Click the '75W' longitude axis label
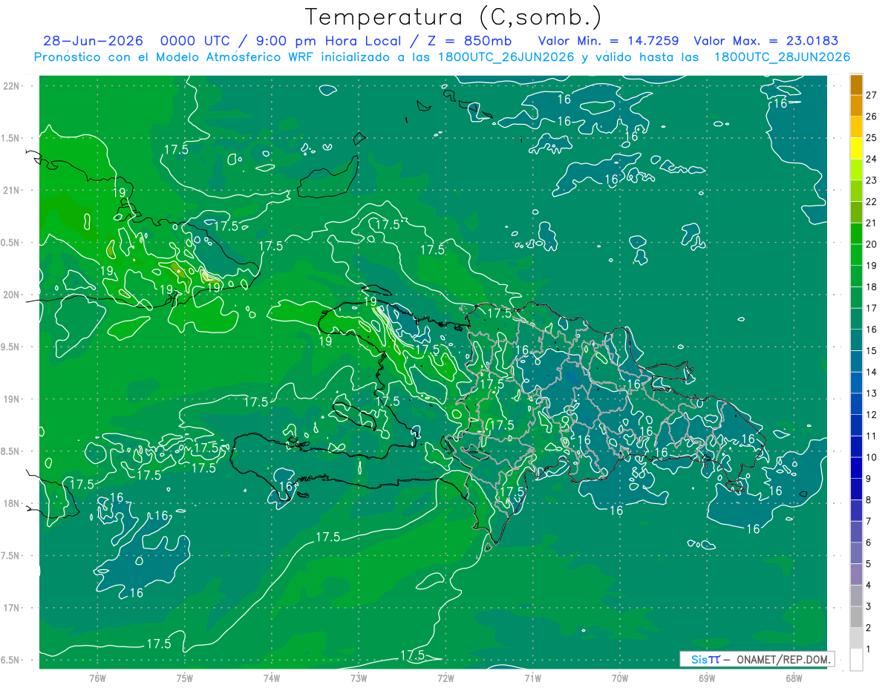891x688 pixels. coord(185,678)
